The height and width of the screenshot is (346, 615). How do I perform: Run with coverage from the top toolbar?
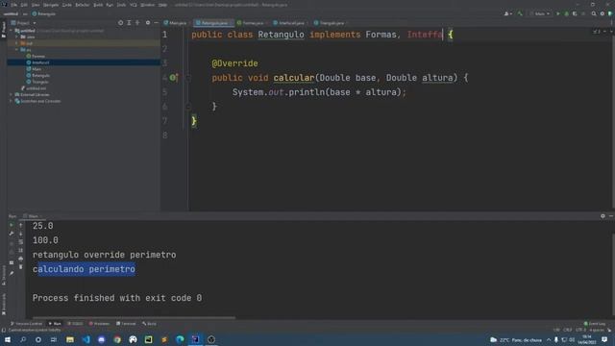click(575, 13)
